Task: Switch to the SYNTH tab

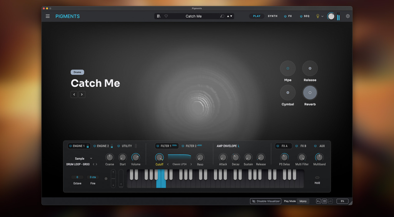Action: coord(272,16)
